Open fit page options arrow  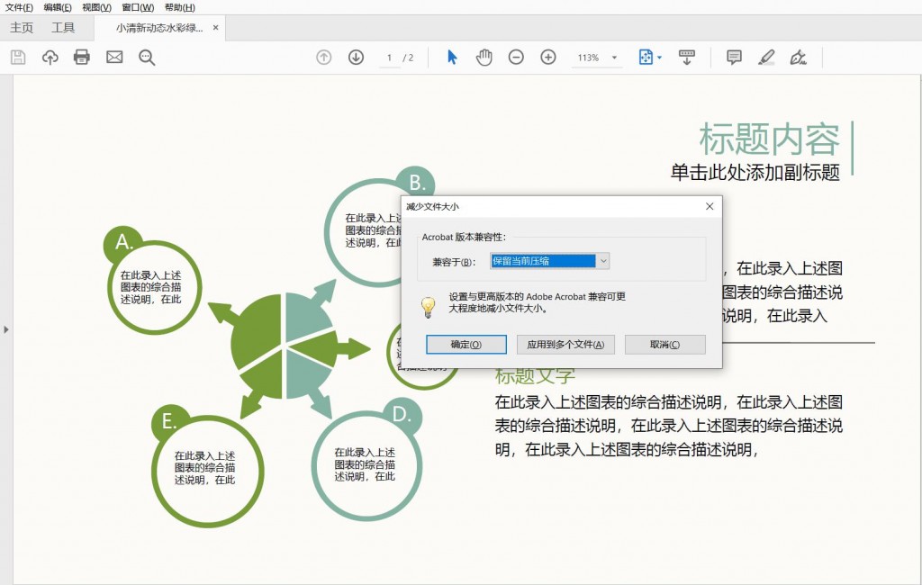pos(659,58)
